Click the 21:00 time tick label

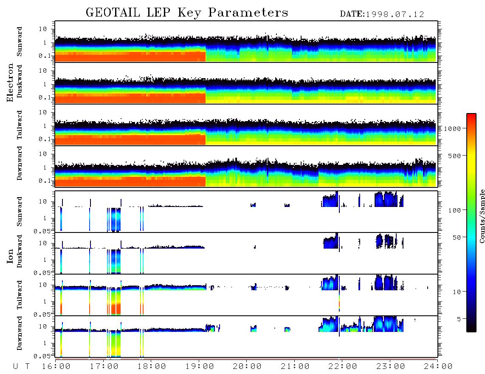pyautogui.click(x=295, y=367)
